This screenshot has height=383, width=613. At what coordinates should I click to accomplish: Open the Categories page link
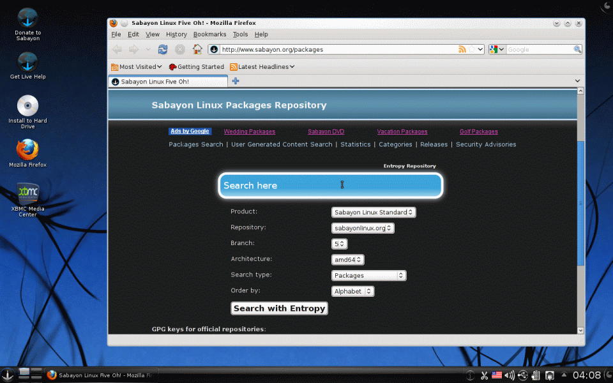[395, 145]
